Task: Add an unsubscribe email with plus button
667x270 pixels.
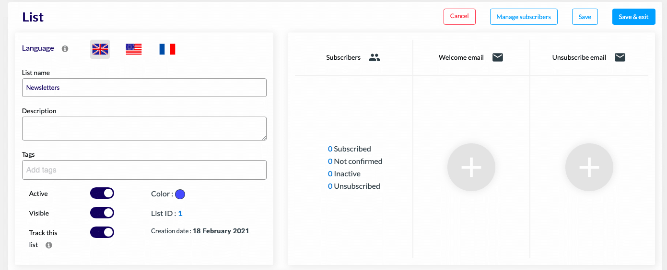Action: (589, 167)
